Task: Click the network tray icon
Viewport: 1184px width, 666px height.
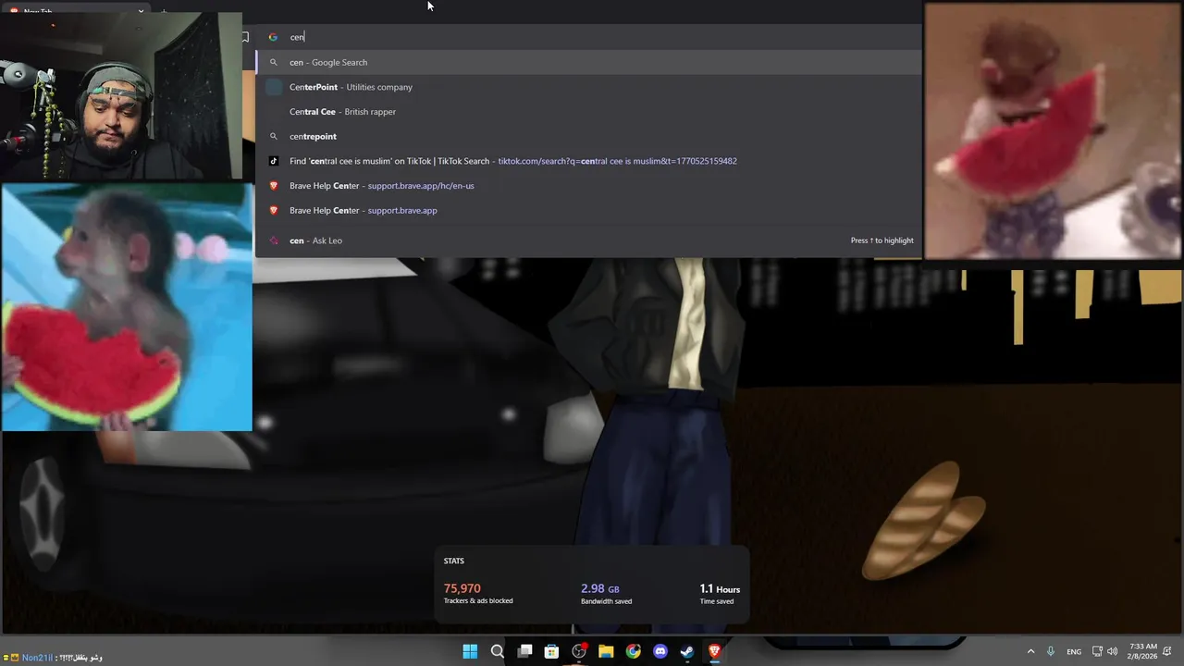Action: [1097, 651]
